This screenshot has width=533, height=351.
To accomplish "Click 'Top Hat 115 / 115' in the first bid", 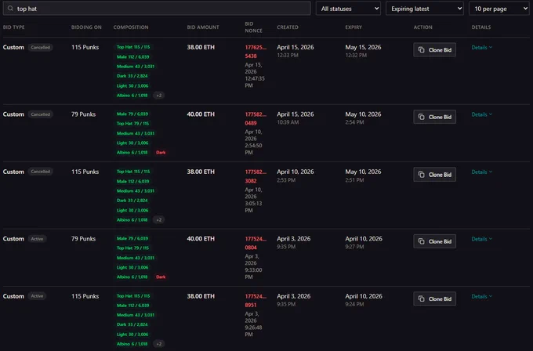I will click(x=133, y=47).
